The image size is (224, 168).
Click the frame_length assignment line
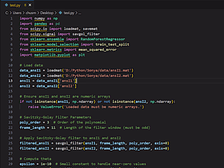click(85, 128)
